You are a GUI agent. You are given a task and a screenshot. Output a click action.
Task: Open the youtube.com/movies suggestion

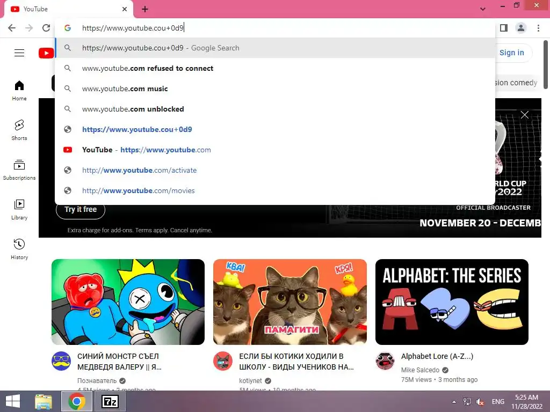point(275,190)
